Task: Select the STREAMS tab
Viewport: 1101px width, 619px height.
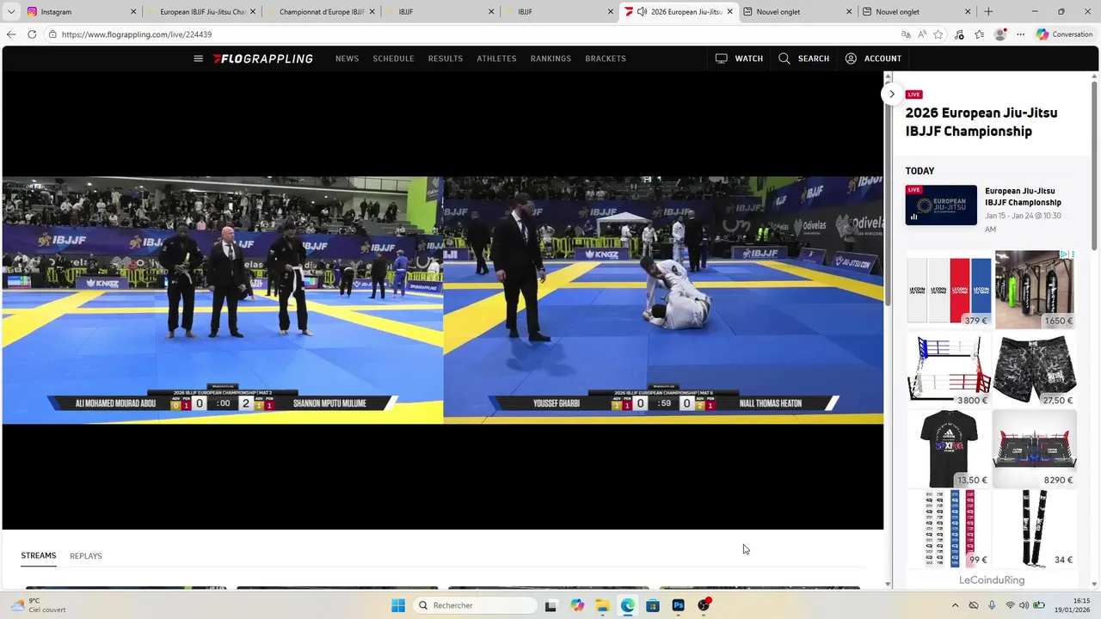Action: (39, 556)
